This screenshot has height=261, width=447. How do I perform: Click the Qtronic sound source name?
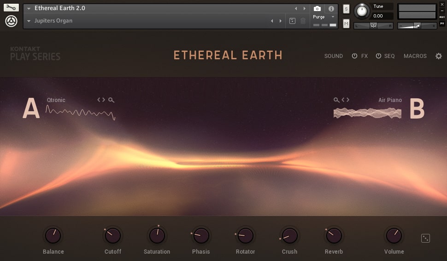click(x=56, y=100)
